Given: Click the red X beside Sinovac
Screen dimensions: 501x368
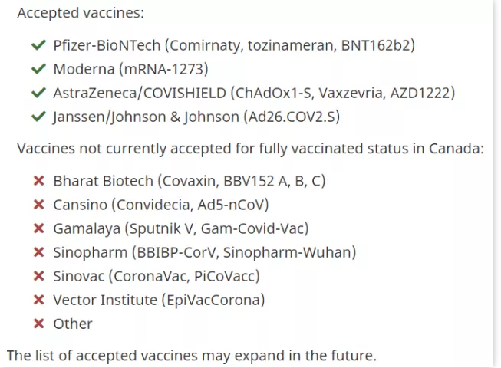Looking at the screenshot, I should tap(38, 276).
